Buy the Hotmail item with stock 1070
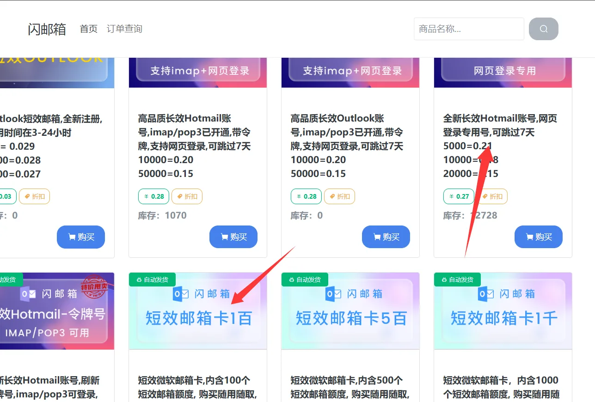 click(x=233, y=237)
